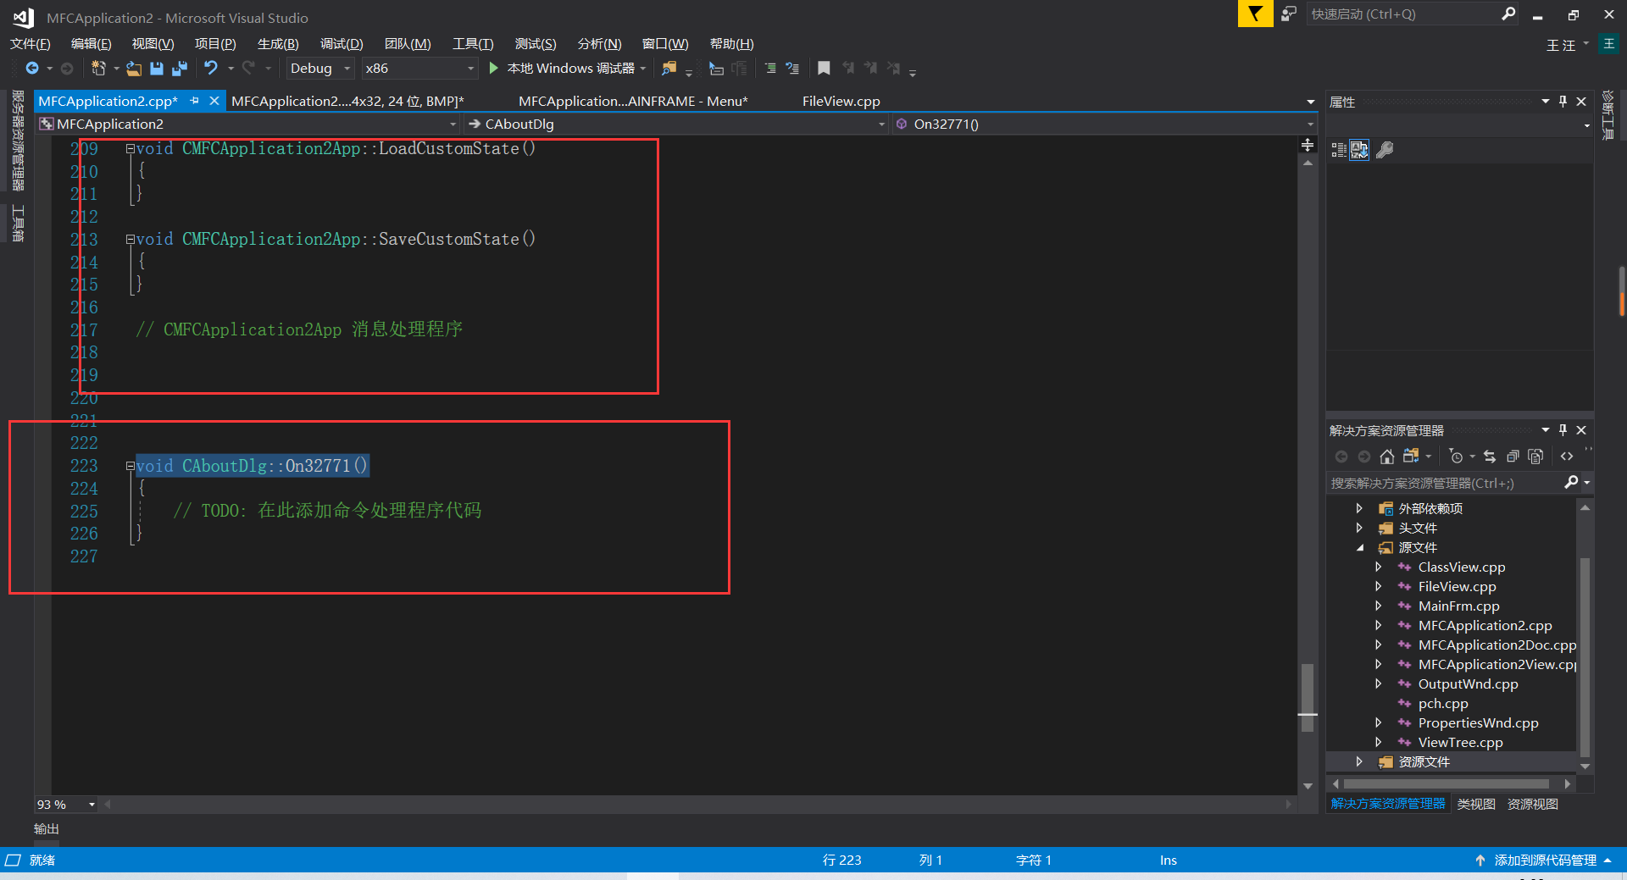Click the feedback icon beside the notifications flag
Screen dimensions: 1627x880
pos(1289,14)
